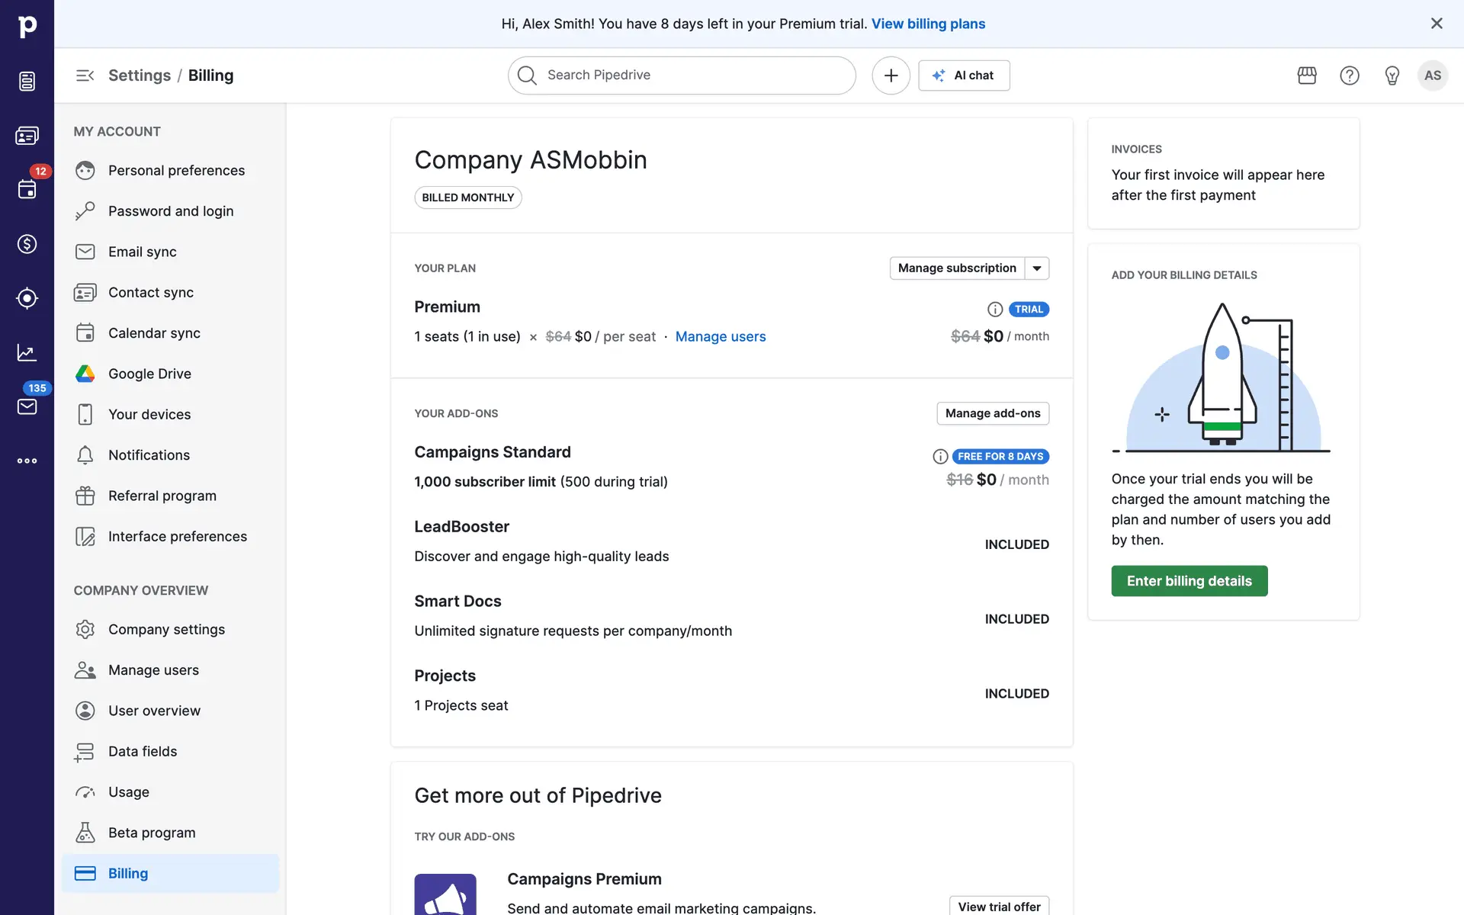Viewport: 1464px width, 915px height.
Task: Open the help question mark icon
Action: coord(1350,75)
